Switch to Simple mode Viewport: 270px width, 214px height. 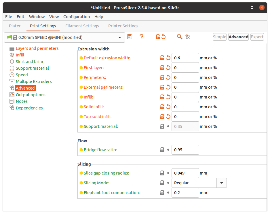pyautogui.click(x=219, y=37)
